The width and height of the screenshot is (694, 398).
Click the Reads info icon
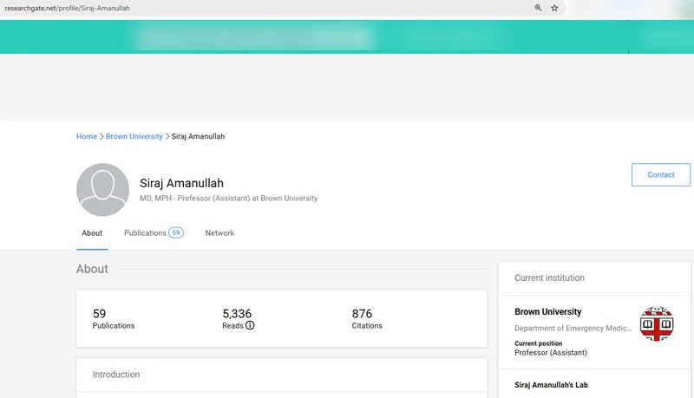pyautogui.click(x=250, y=325)
